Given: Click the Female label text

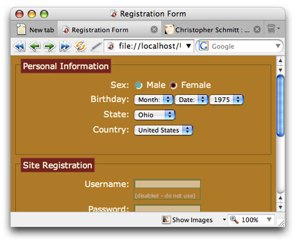Looking at the screenshot, I should [x=196, y=85].
